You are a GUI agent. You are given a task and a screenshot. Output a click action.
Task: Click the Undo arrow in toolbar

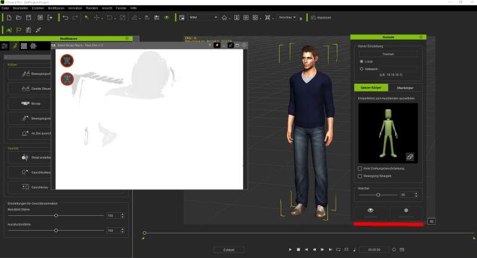[x=65, y=18]
